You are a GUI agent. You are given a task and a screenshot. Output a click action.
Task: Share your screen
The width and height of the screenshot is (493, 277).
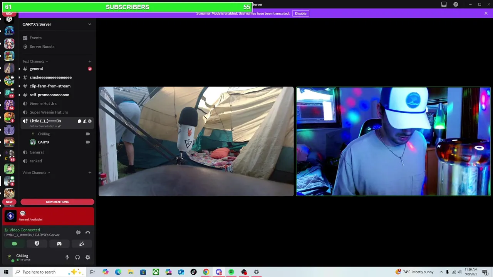[37, 244]
